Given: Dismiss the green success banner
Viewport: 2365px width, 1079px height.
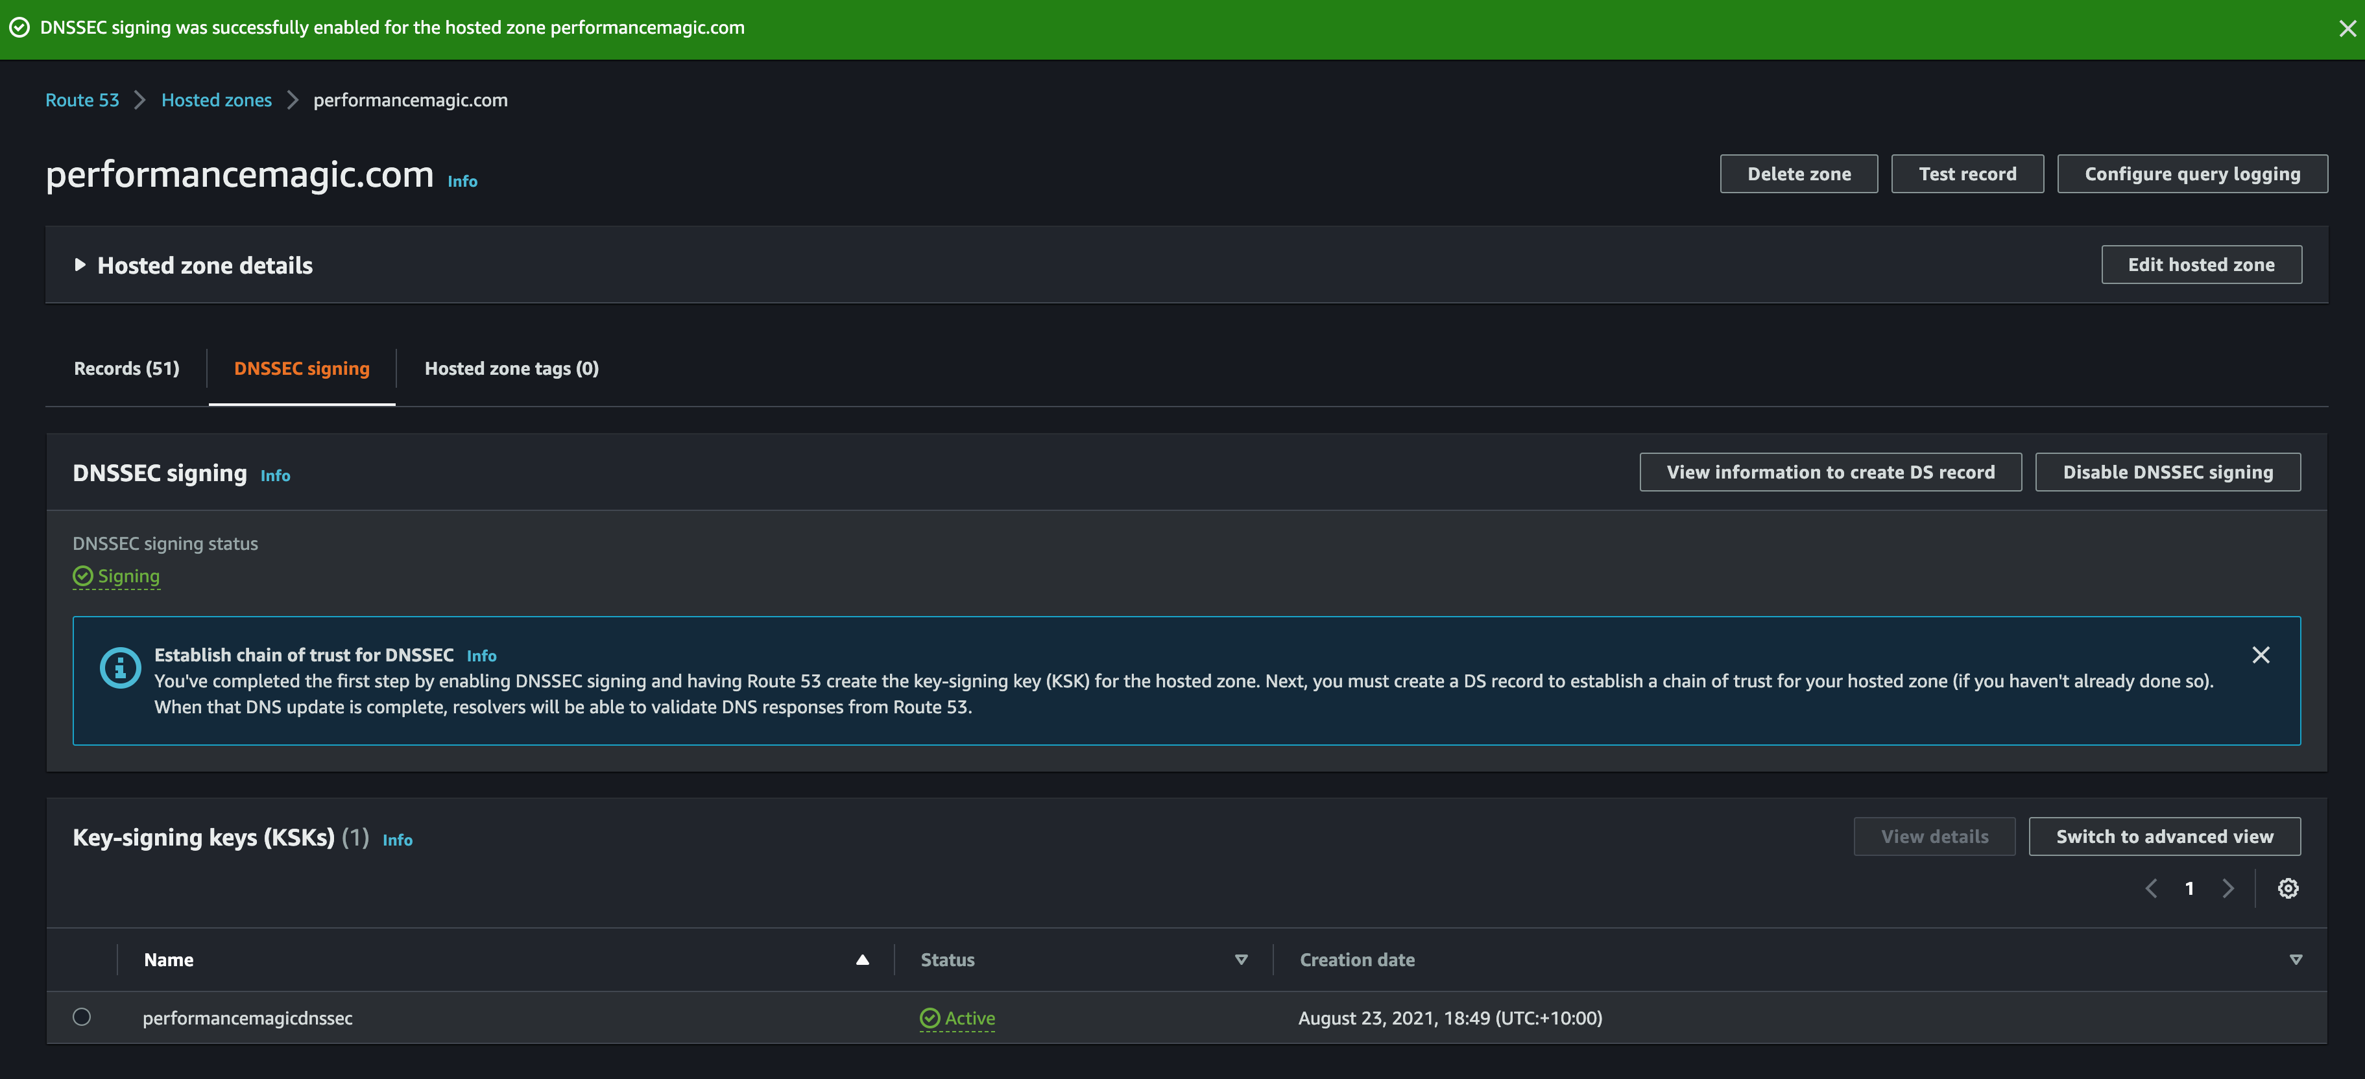Looking at the screenshot, I should 2347,29.
